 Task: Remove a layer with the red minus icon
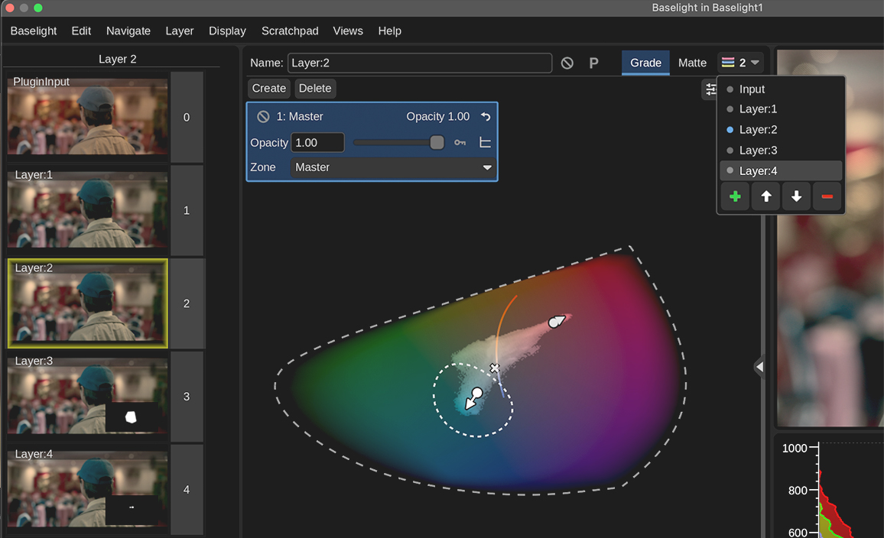click(x=827, y=196)
